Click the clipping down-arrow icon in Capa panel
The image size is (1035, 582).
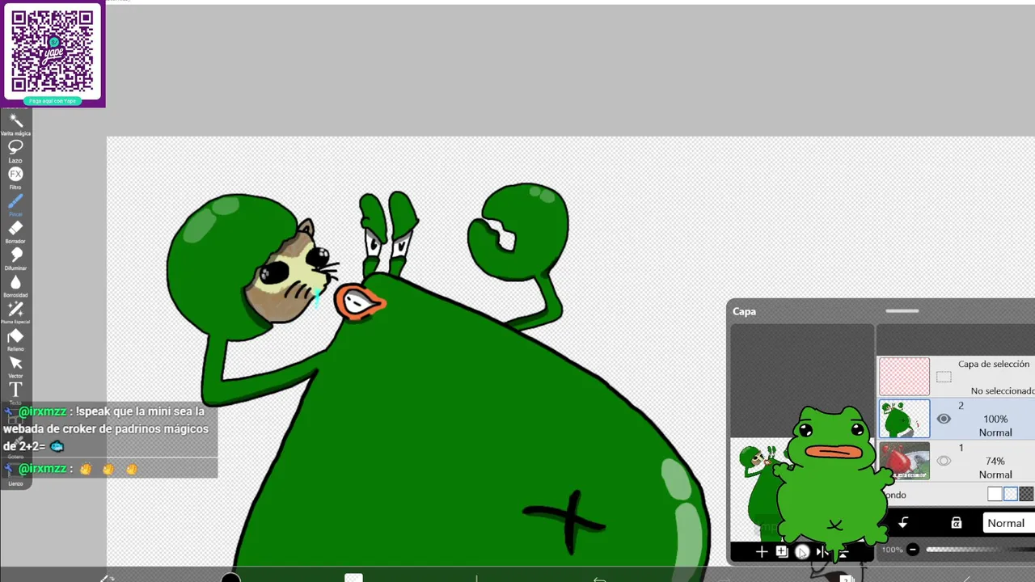tap(903, 523)
